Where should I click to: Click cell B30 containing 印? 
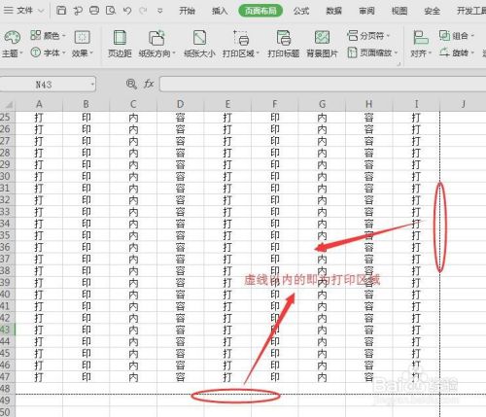click(x=86, y=176)
